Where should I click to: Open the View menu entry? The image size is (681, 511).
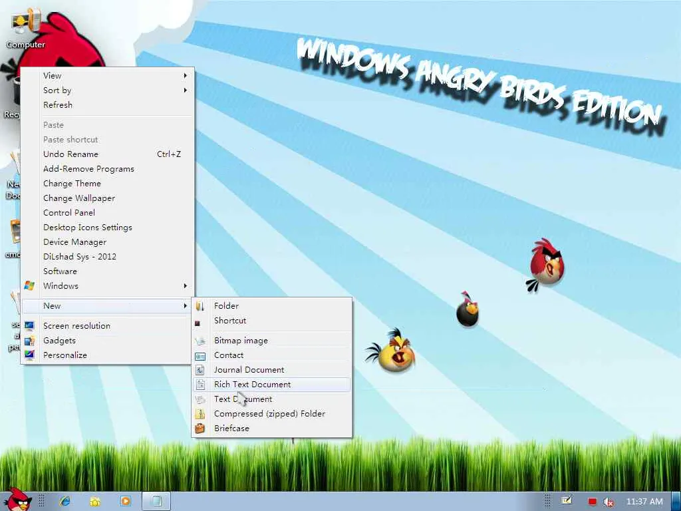coord(107,76)
